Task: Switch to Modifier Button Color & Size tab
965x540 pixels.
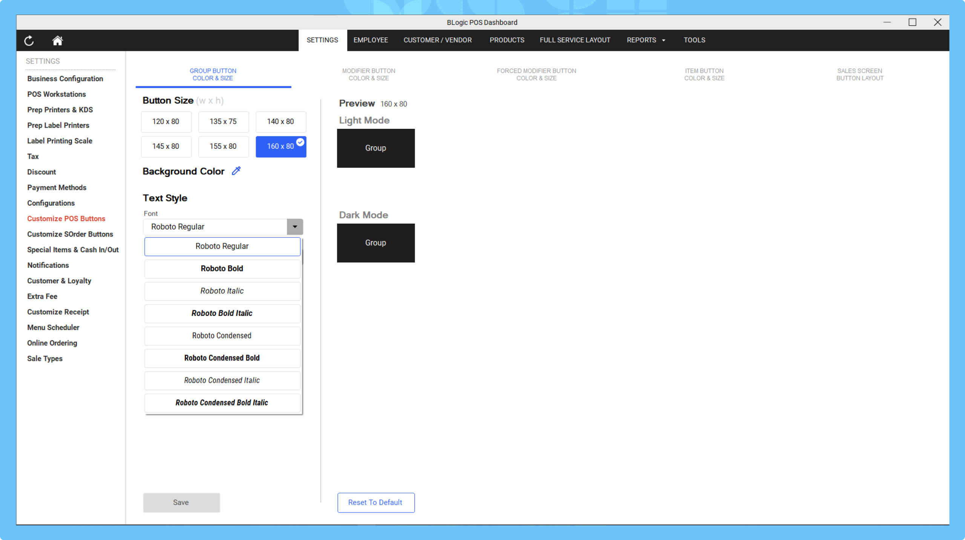Action: (x=369, y=75)
